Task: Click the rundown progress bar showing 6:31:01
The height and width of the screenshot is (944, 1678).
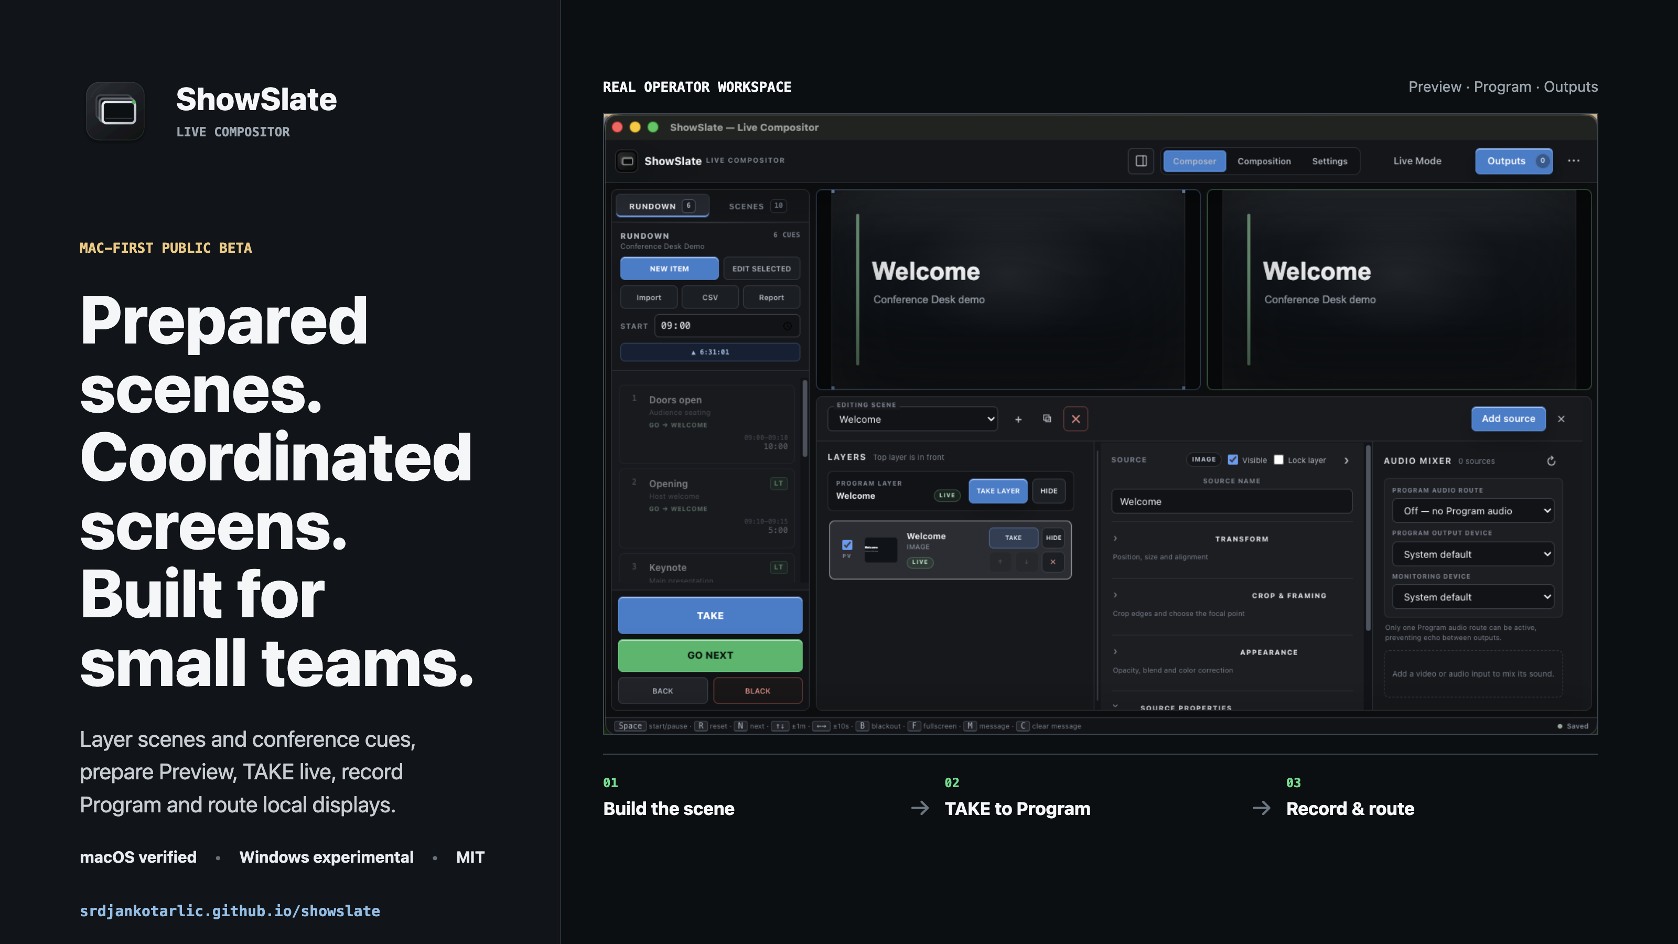Action: (710, 352)
